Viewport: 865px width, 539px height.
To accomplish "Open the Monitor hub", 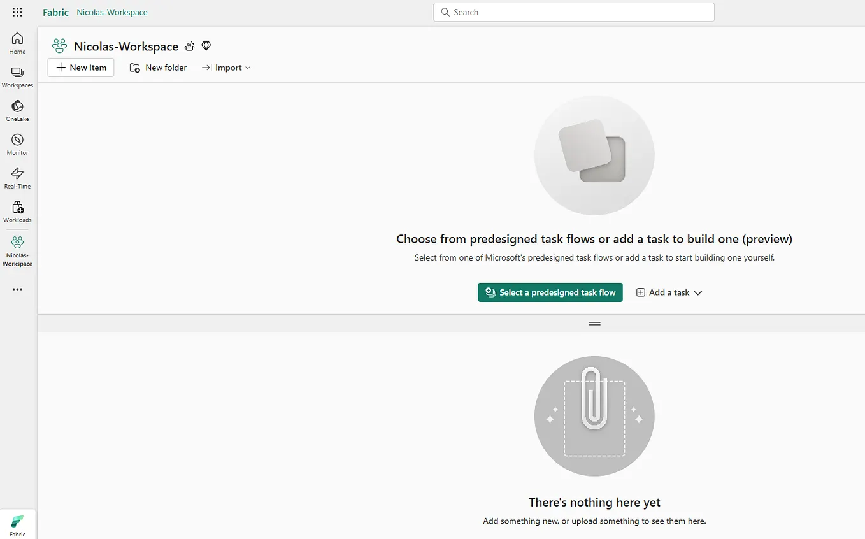I will click(x=17, y=144).
